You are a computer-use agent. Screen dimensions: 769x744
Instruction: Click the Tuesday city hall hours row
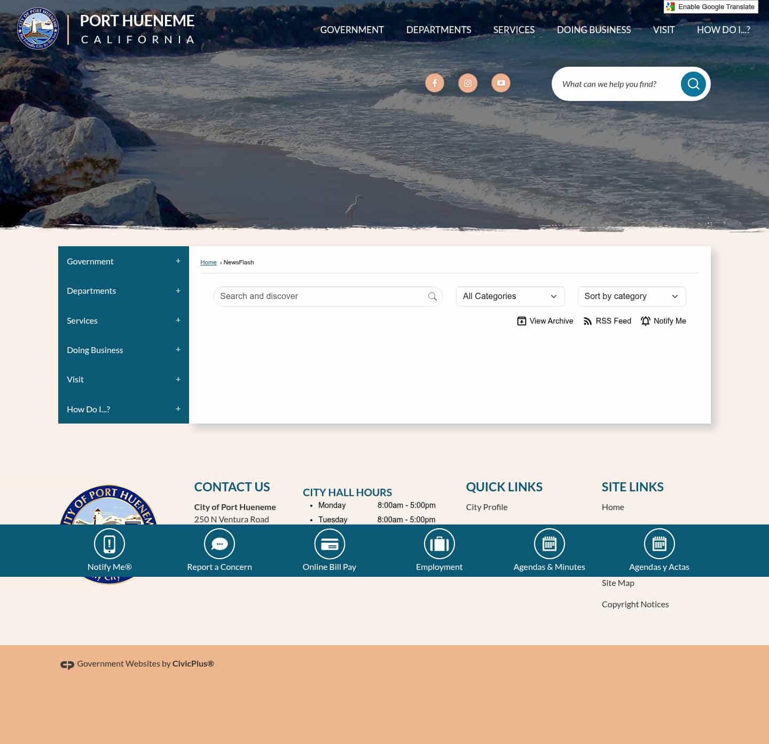tap(376, 520)
